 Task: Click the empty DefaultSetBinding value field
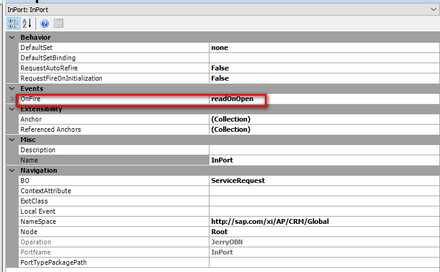tap(324, 58)
